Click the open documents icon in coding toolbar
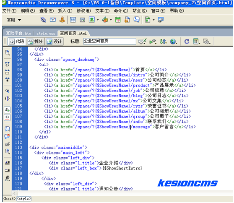The image size is (234, 203). [7, 52]
